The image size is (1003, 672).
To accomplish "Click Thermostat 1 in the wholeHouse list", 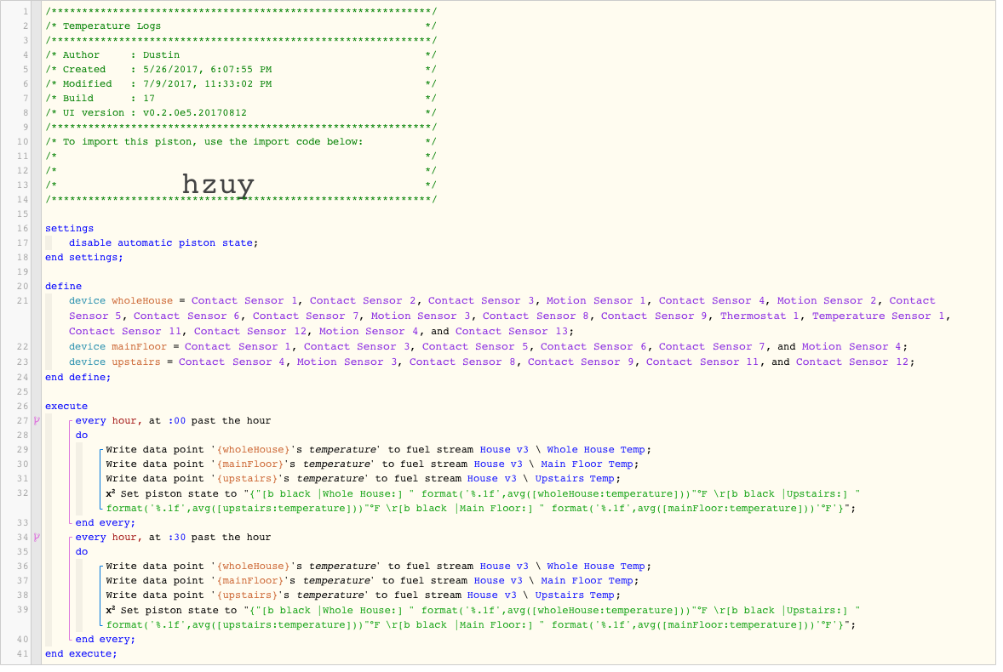I will [760, 316].
